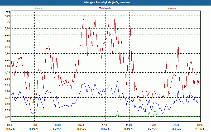The image size is (211, 132).
Task: Click the 30.09.26 date under 12:00
Action: pyautogui.click(x=105, y=129)
